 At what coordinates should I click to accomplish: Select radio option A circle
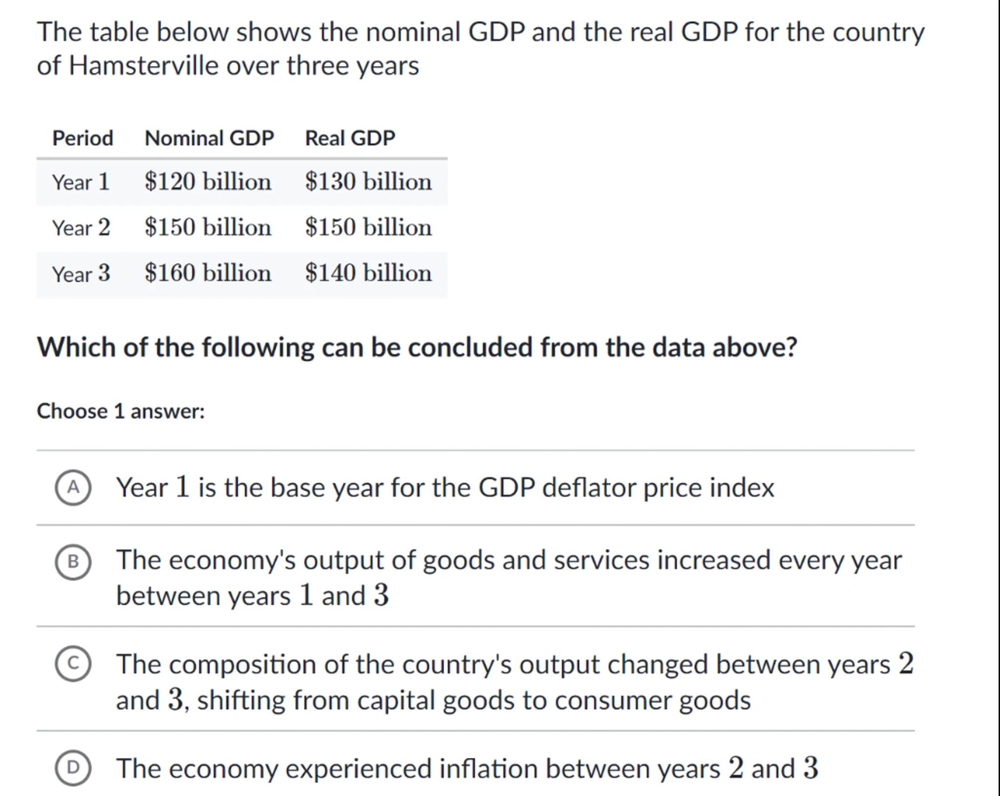tap(73, 487)
